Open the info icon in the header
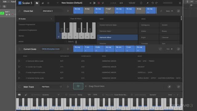Screen dimensions: 197x111 pyautogui.click(x=141, y=3)
